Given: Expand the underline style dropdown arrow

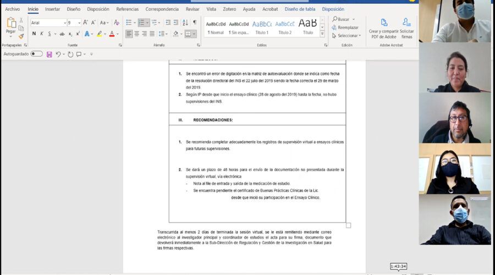Looking at the screenshot, I should 55,34.
